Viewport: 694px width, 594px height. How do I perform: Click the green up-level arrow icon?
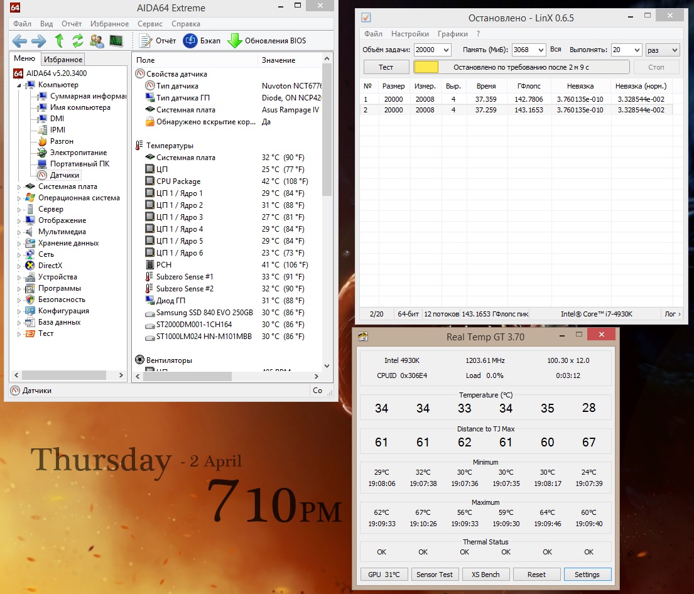[x=59, y=41]
